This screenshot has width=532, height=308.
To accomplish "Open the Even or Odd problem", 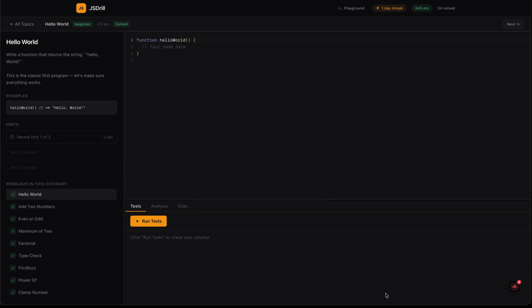I will [x=61, y=219].
